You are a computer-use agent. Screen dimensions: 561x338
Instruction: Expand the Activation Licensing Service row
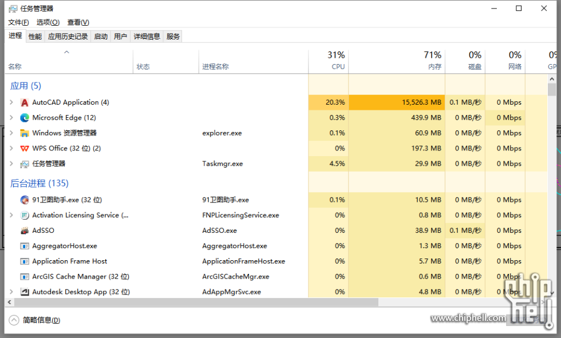pyautogui.click(x=11, y=215)
